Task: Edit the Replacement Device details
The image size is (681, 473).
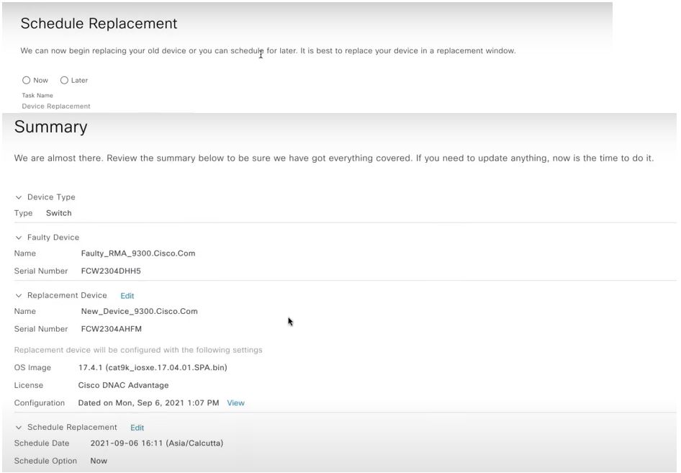Action: point(127,295)
